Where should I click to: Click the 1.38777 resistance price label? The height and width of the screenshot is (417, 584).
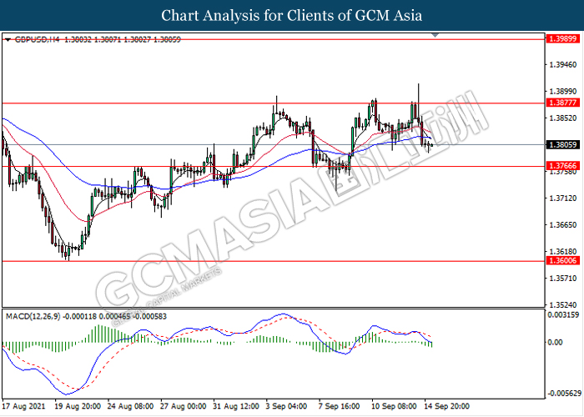point(563,103)
